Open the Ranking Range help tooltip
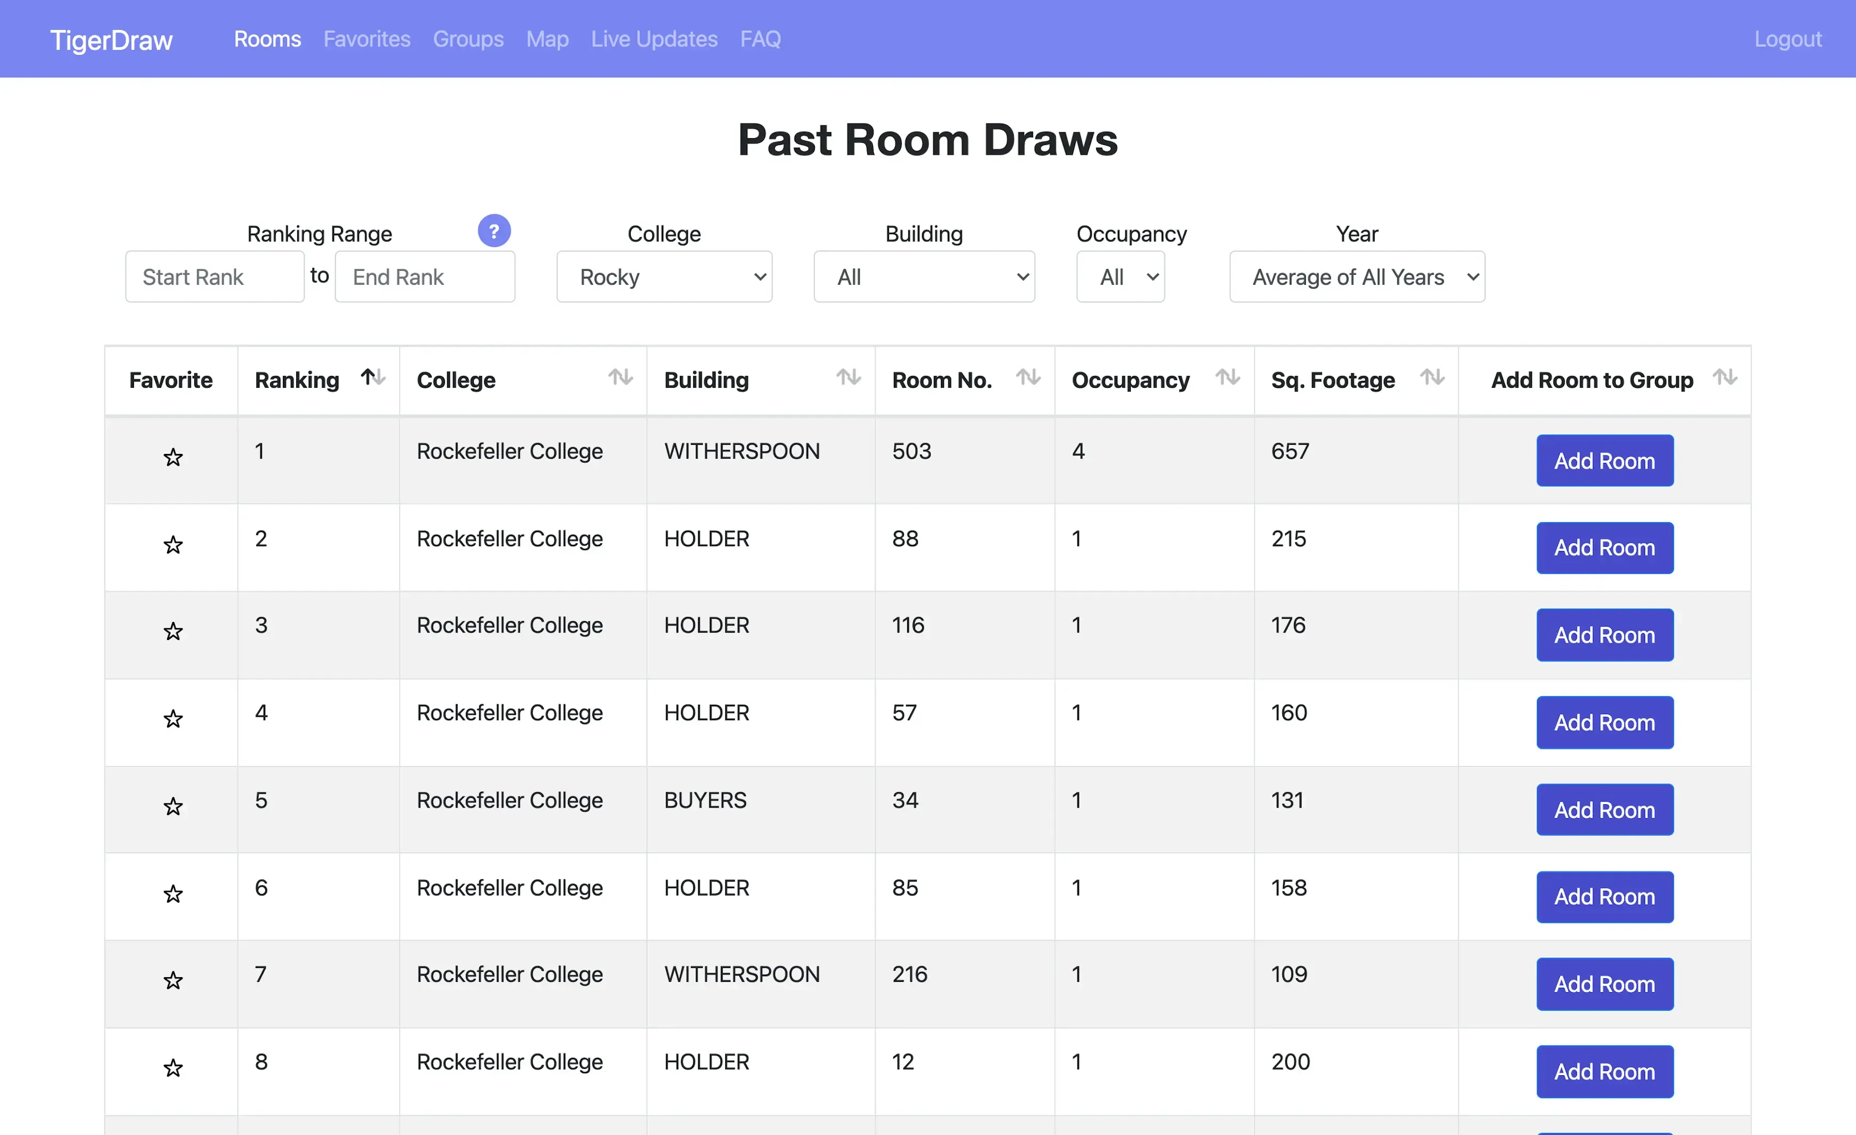 [x=494, y=230]
